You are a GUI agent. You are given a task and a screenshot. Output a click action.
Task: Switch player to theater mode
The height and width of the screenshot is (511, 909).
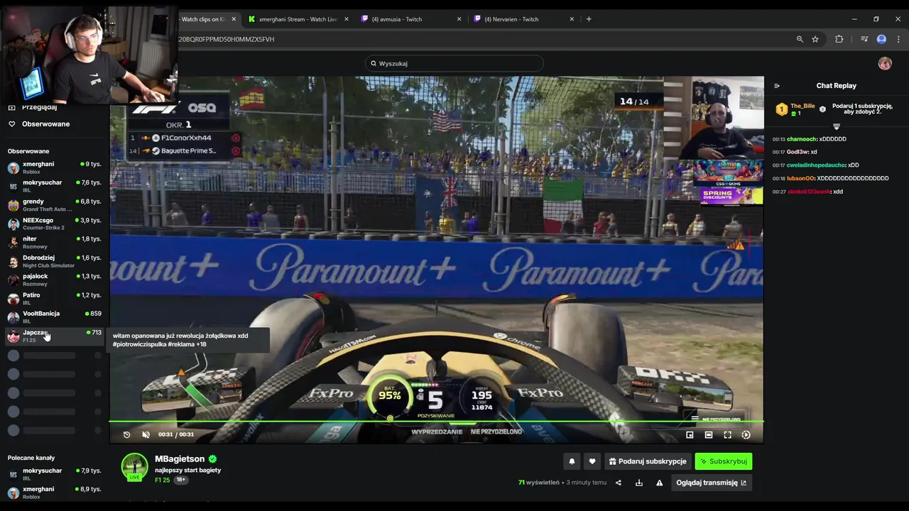(x=708, y=435)
